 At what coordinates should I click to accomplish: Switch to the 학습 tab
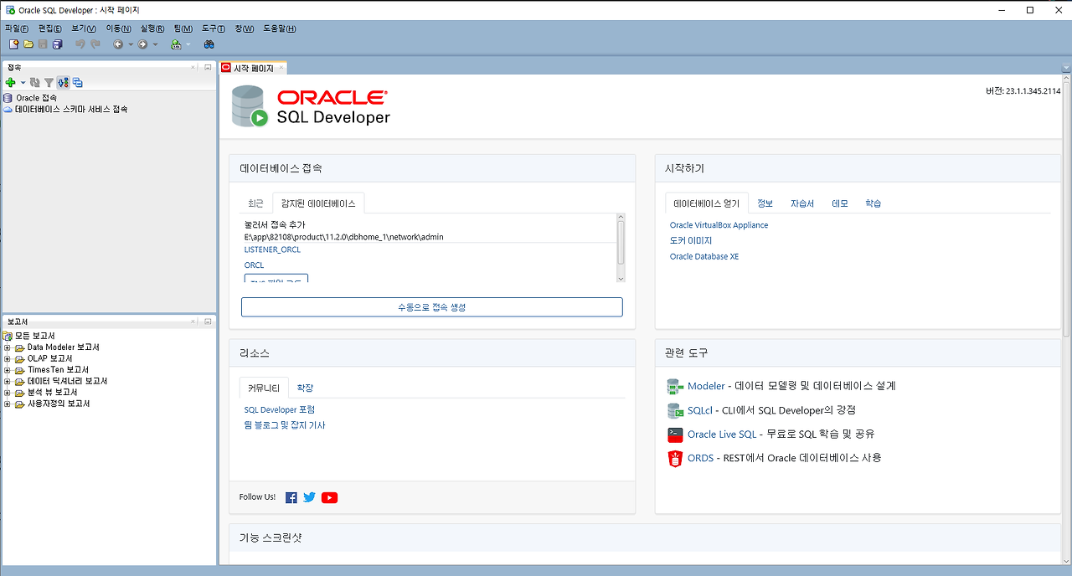(x=874, y=203)
